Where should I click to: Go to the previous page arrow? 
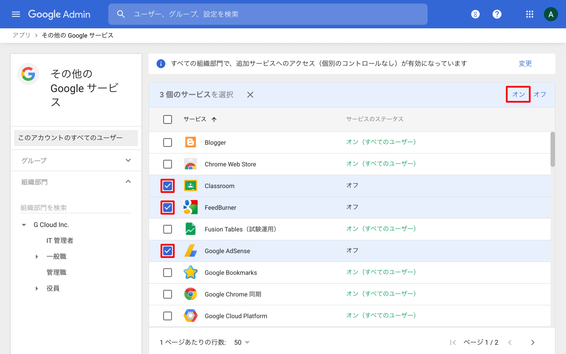(510, 342)
